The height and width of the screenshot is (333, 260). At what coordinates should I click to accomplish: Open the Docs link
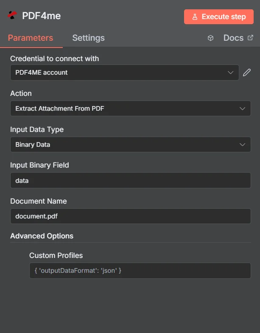click(238, 38)
